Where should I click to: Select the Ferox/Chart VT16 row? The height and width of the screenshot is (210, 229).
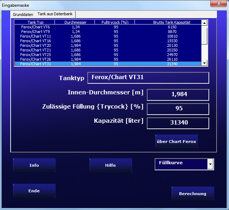click(x=108, y=41)
